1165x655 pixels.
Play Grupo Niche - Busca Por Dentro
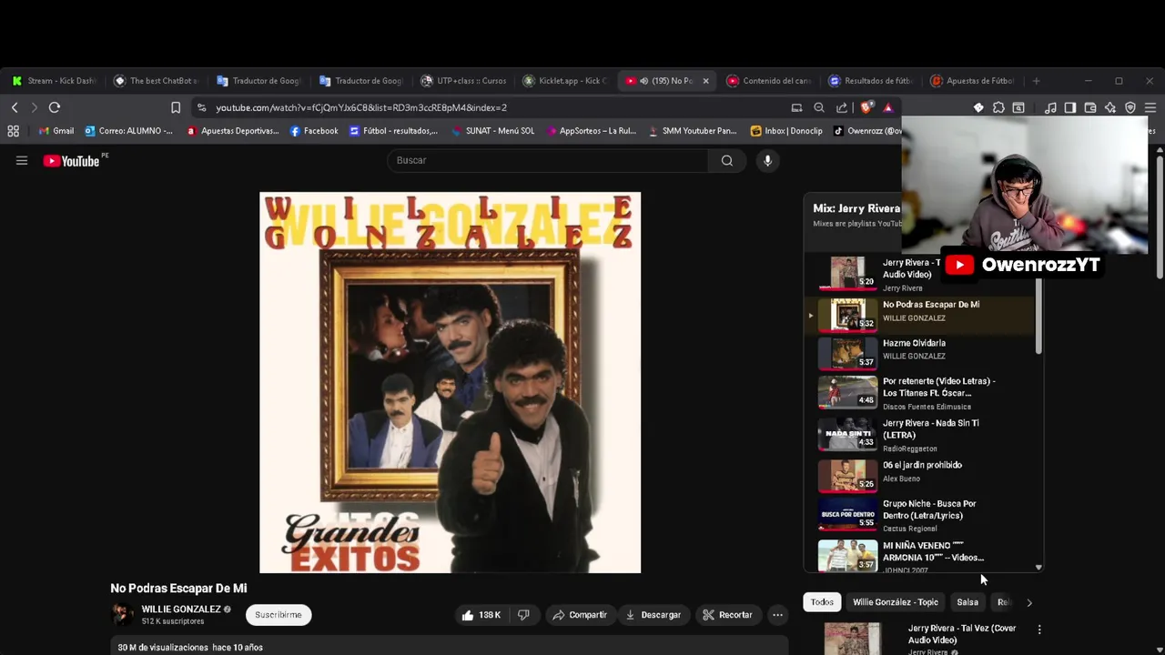919,515
